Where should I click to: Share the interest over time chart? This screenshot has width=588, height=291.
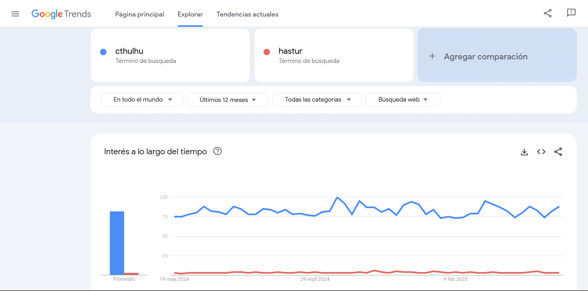[558, 152]
